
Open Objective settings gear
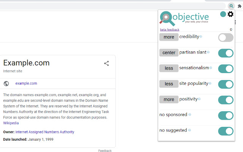click(230, 14)
